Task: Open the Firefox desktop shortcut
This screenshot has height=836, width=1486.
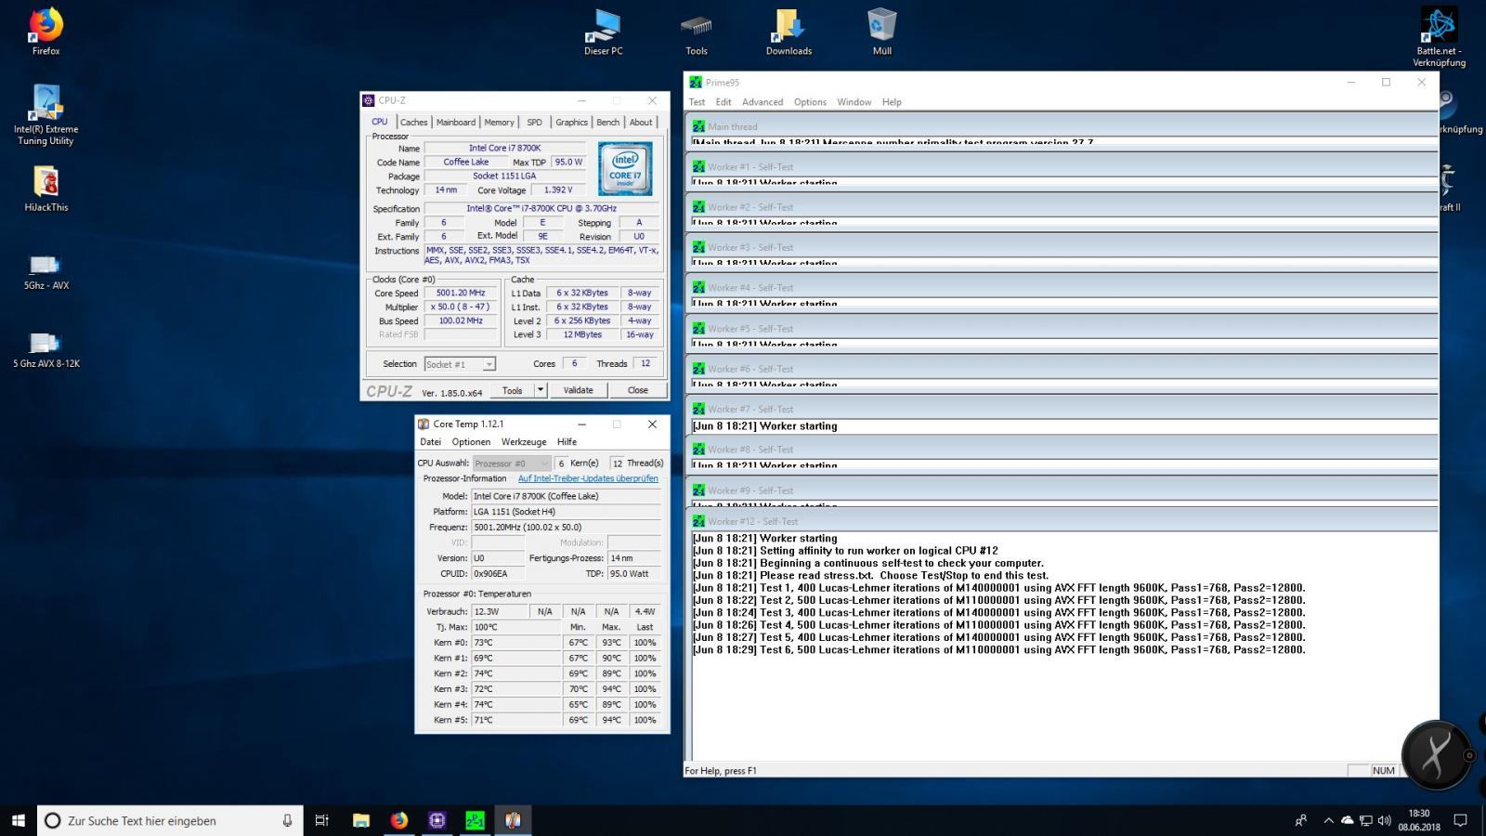Action: 46,32
